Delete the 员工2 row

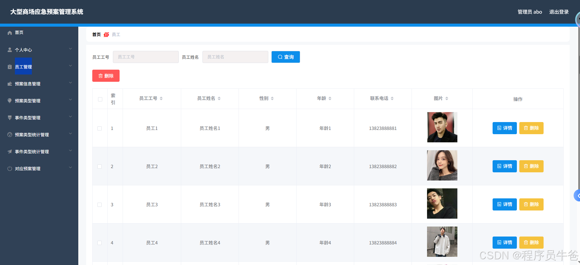click(531, 166)
